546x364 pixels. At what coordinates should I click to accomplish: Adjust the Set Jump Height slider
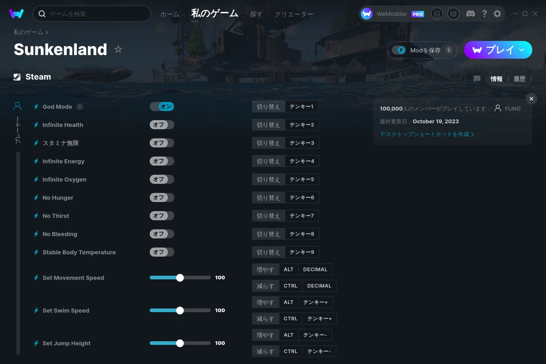point(180,343)
